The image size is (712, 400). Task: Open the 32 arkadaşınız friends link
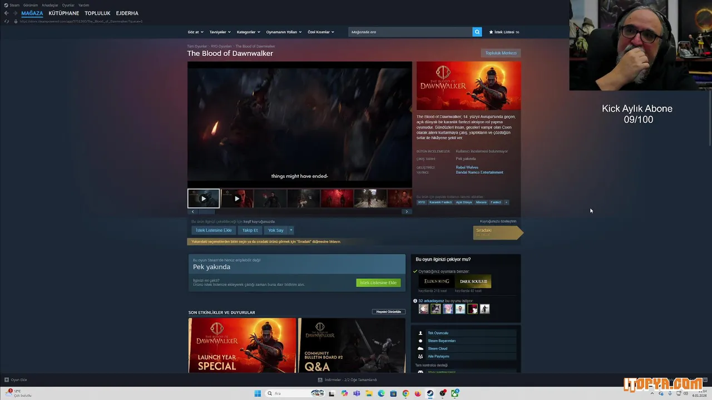tap(431, 301)
